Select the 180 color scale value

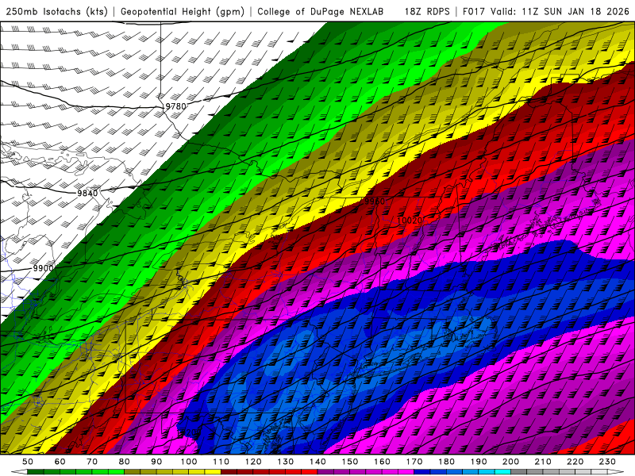pos(446,462)
